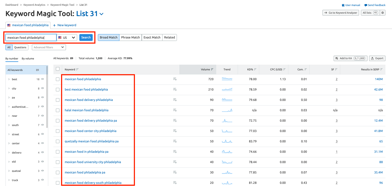Switch to the Phrase Match tab

130,37
